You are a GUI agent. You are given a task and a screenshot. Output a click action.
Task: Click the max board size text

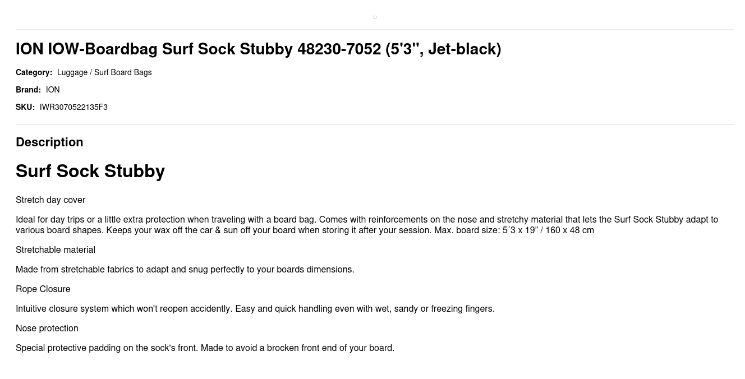point(514,230)
